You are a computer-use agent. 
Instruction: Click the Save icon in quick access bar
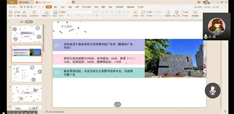point(21,7)
